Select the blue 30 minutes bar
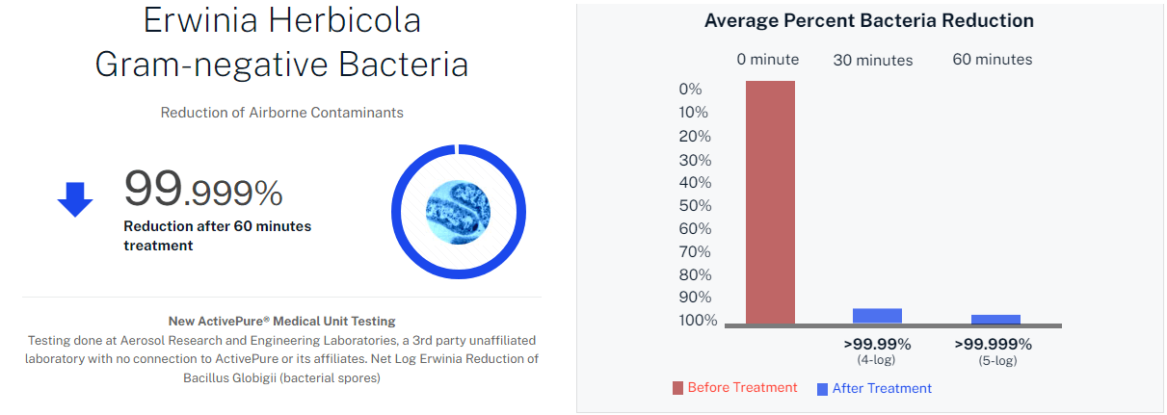Image resolution: width=1167 pixels, height=415 pixels. (x=877, y=316)
